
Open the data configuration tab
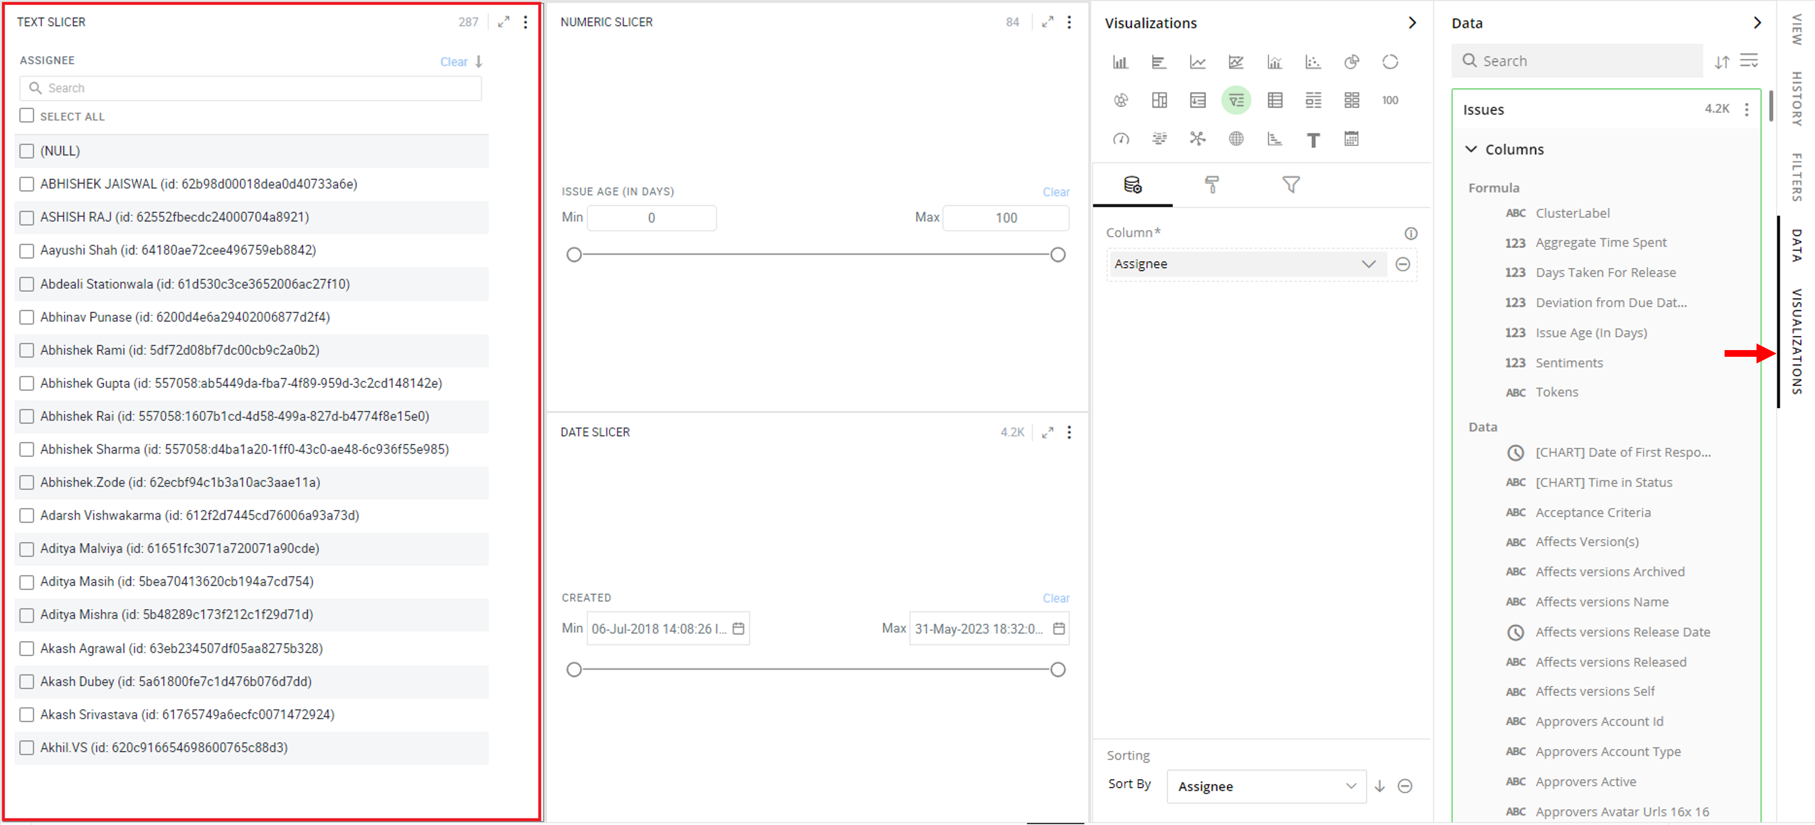pyautogui.click(x=1132, y=185)
